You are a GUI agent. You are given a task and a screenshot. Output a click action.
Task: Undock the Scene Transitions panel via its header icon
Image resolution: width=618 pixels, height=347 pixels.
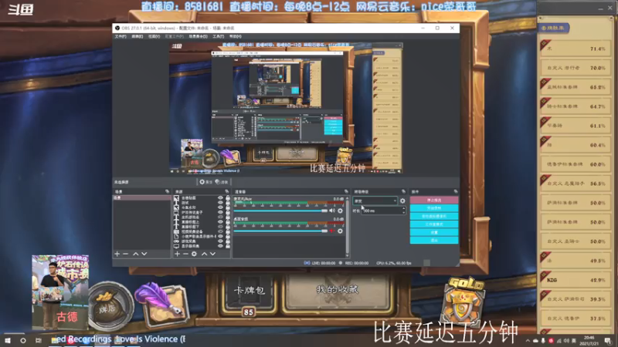click(403, 191)
